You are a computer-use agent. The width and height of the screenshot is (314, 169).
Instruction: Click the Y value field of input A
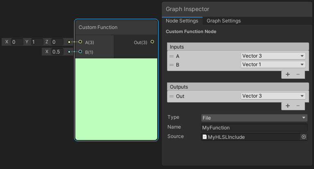(37, 42)
